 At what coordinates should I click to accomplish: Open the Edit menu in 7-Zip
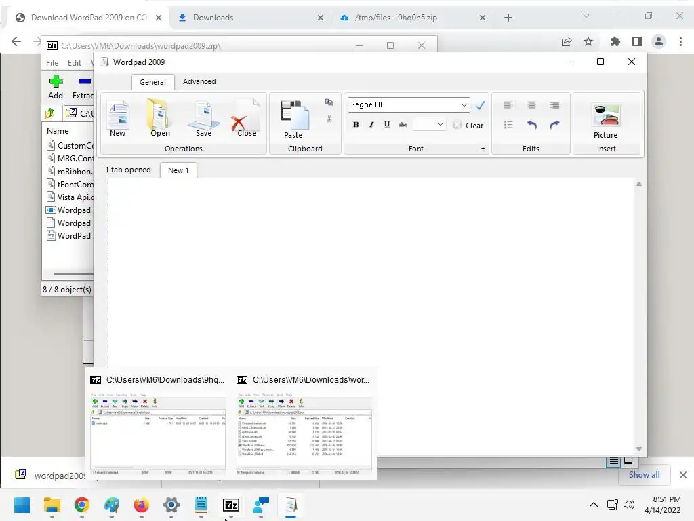pos(75,63)
